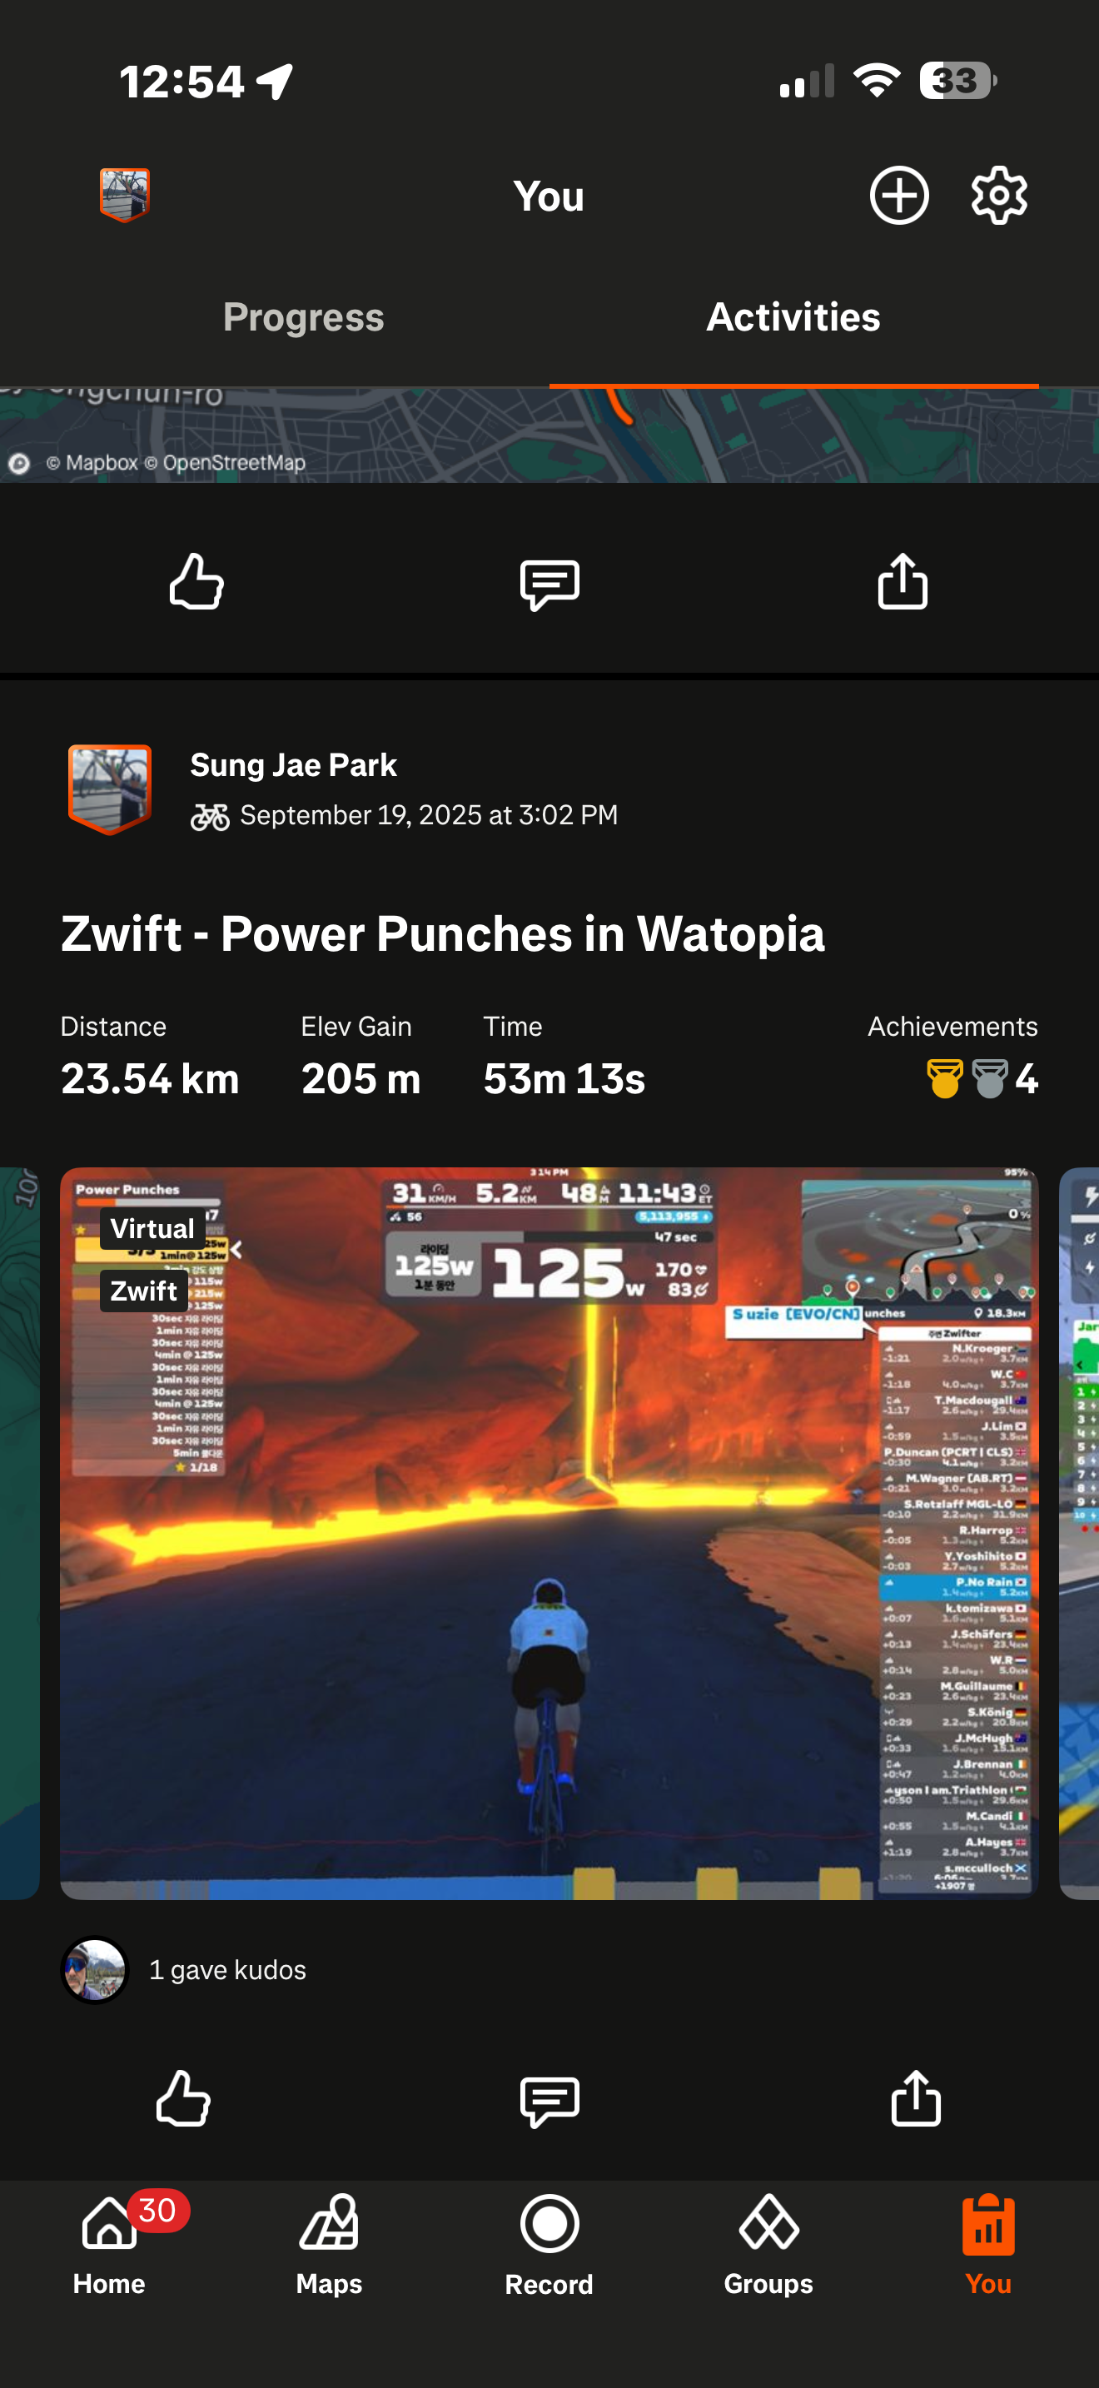Give kudos on Zwift Power Punches activity
This screenshot has height=2388, width=1099.
pos(182,2098)
